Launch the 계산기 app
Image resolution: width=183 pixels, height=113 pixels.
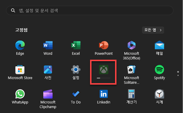[x=132, y=96]
